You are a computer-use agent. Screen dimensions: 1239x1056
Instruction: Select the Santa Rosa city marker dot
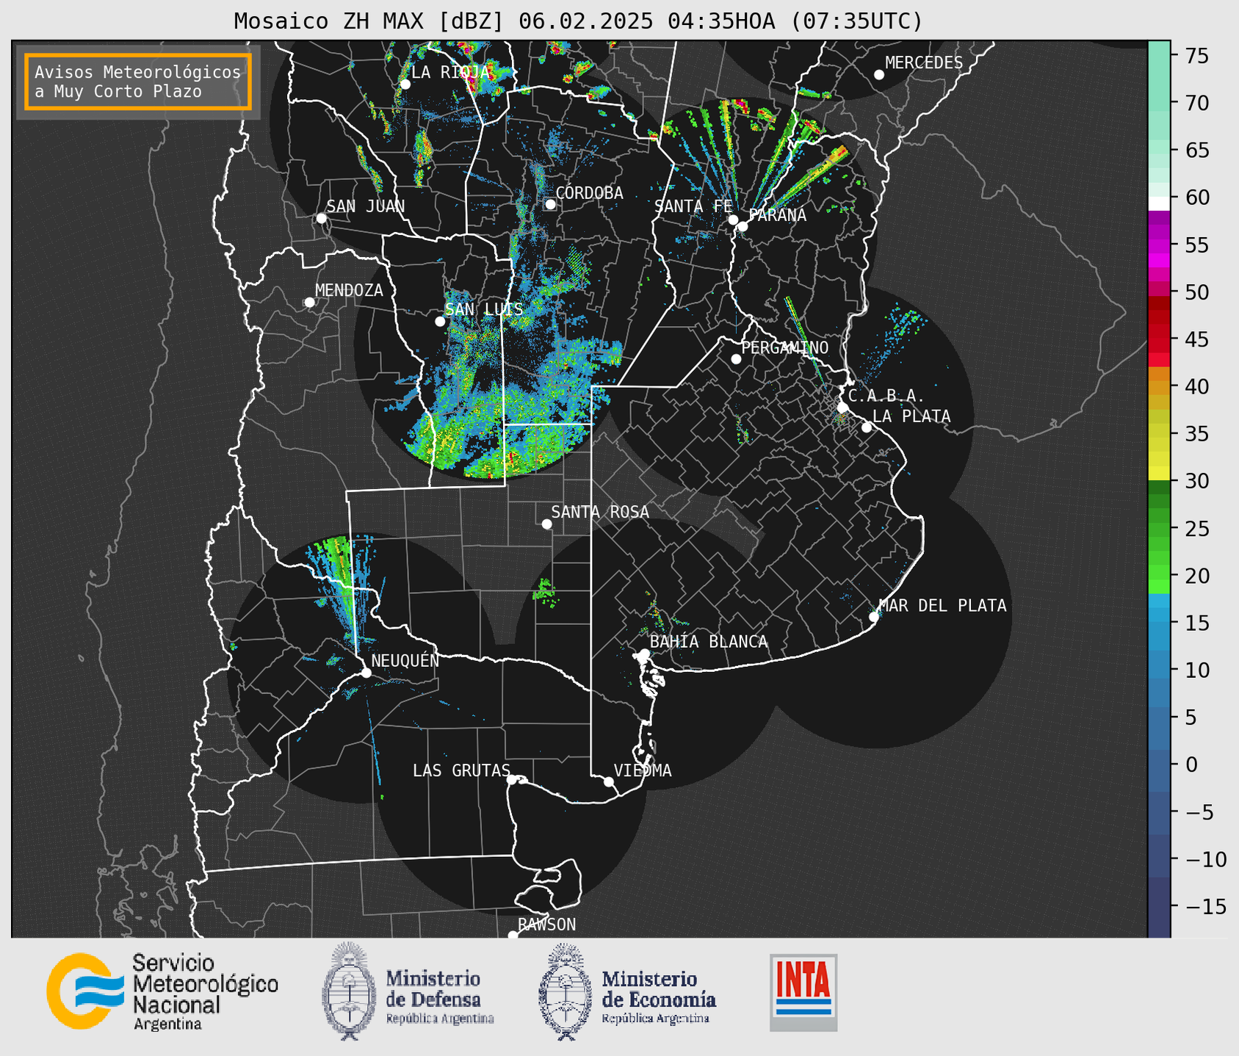point(546,524)
